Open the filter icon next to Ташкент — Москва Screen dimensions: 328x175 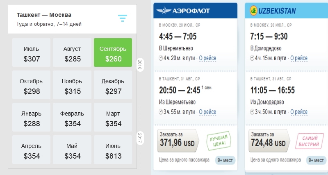coord(122,18)
